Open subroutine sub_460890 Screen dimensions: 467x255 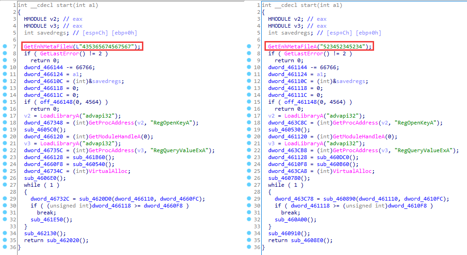click(339, 199)
